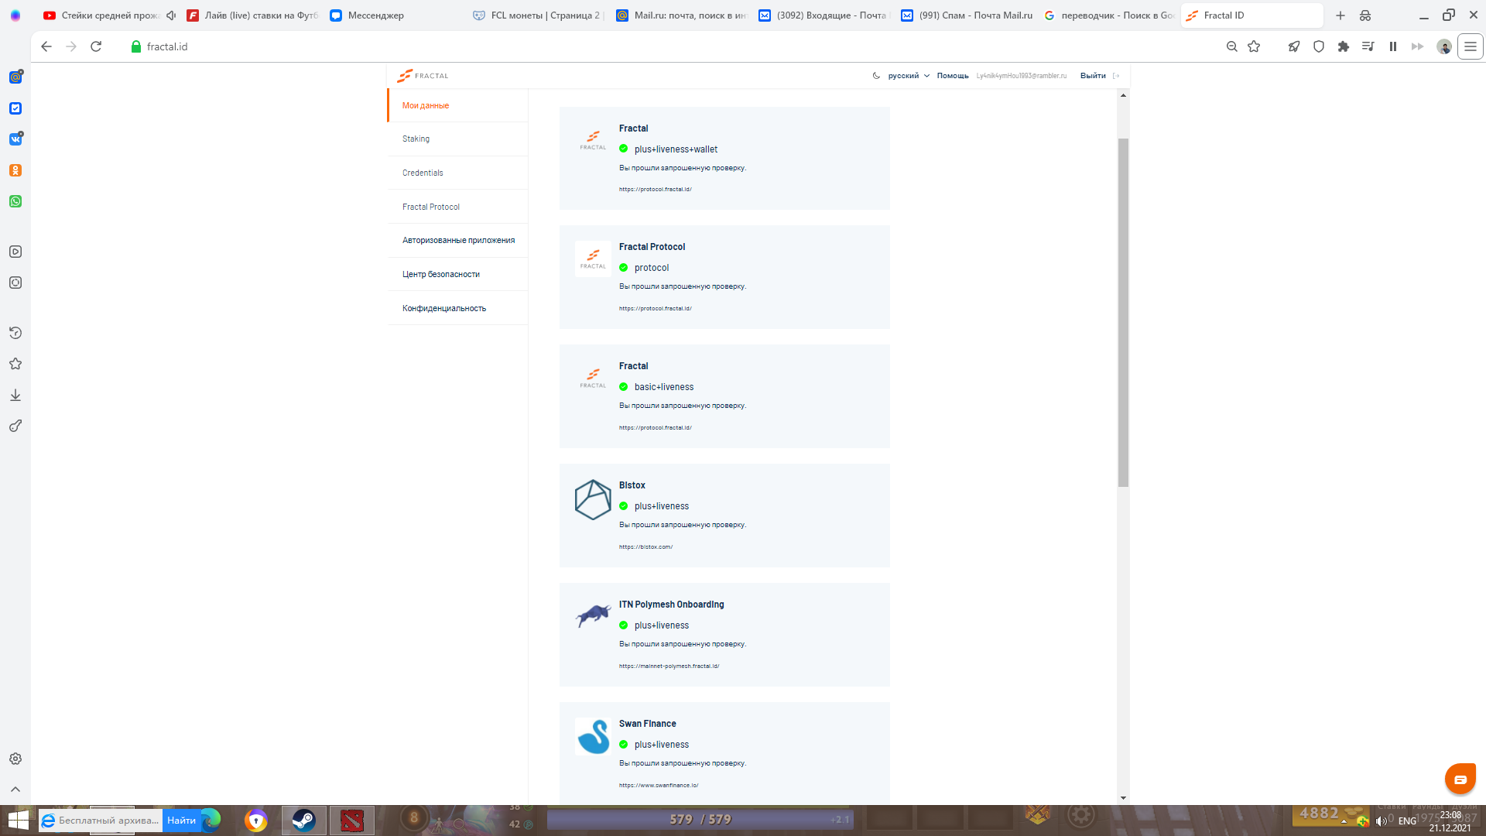Viewport: 1486px width, 836px height.
Task: Open the settings gear in the browser sidebar
Action: (x=15, y=759)
